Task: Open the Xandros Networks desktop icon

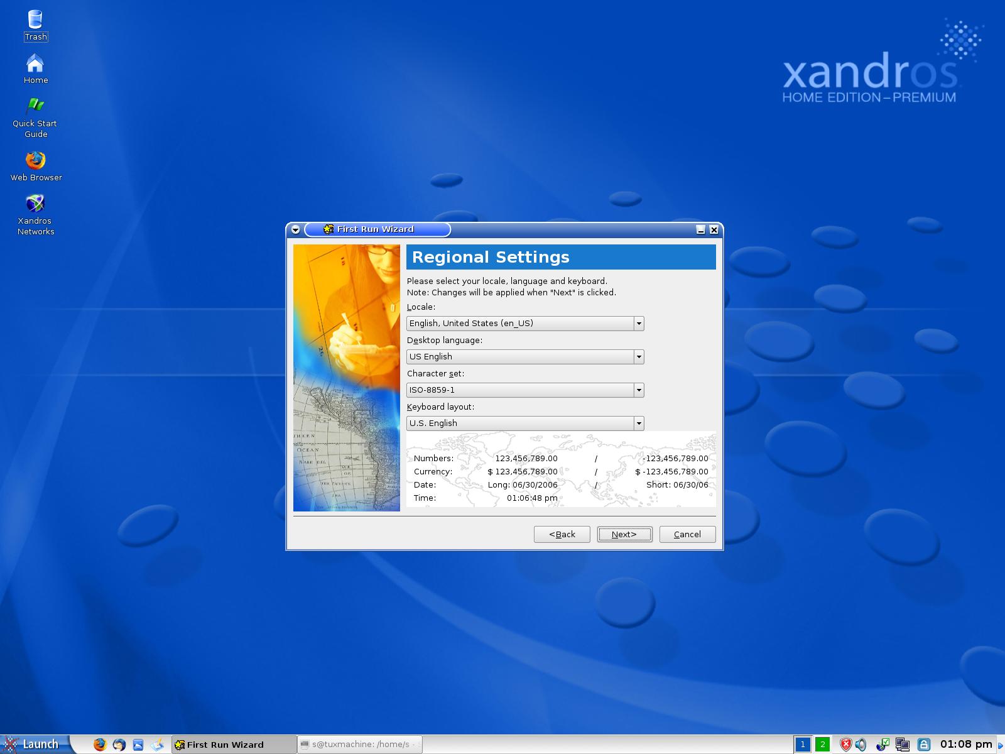Action: tap(36, 215)
